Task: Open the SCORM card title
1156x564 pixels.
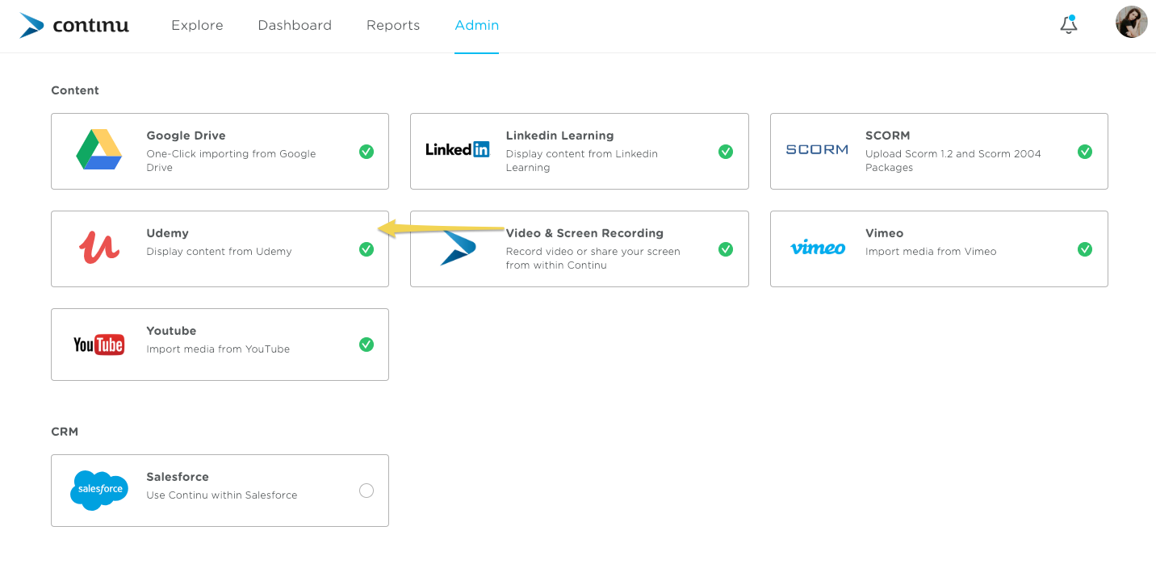Action: click(x=887, y=136)
